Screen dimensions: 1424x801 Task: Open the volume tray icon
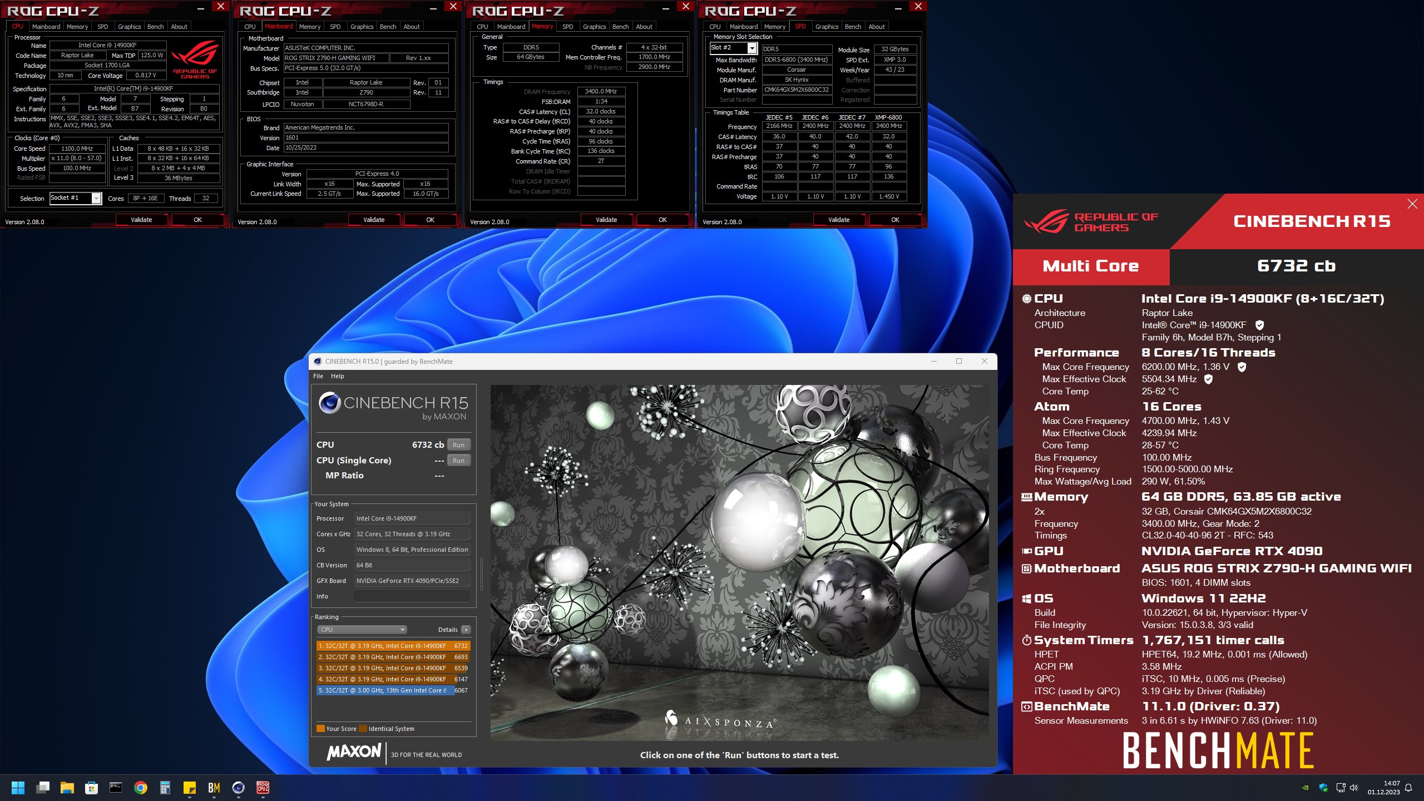click(x=1354, y=788)
